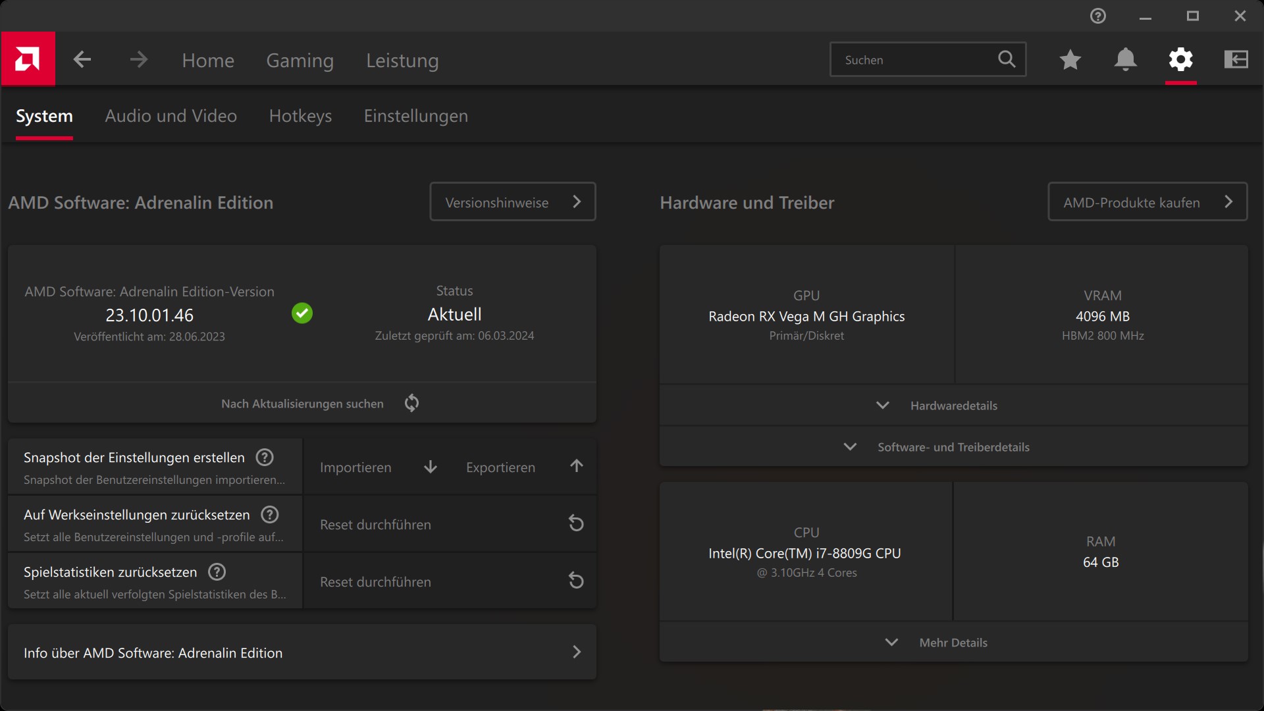
Task: Switch to the Audio und Video tab
Action: [171, 116]
